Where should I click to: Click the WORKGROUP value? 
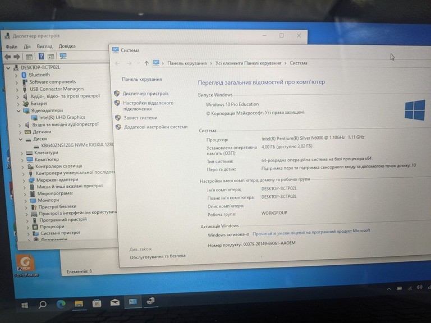point(274,213)
